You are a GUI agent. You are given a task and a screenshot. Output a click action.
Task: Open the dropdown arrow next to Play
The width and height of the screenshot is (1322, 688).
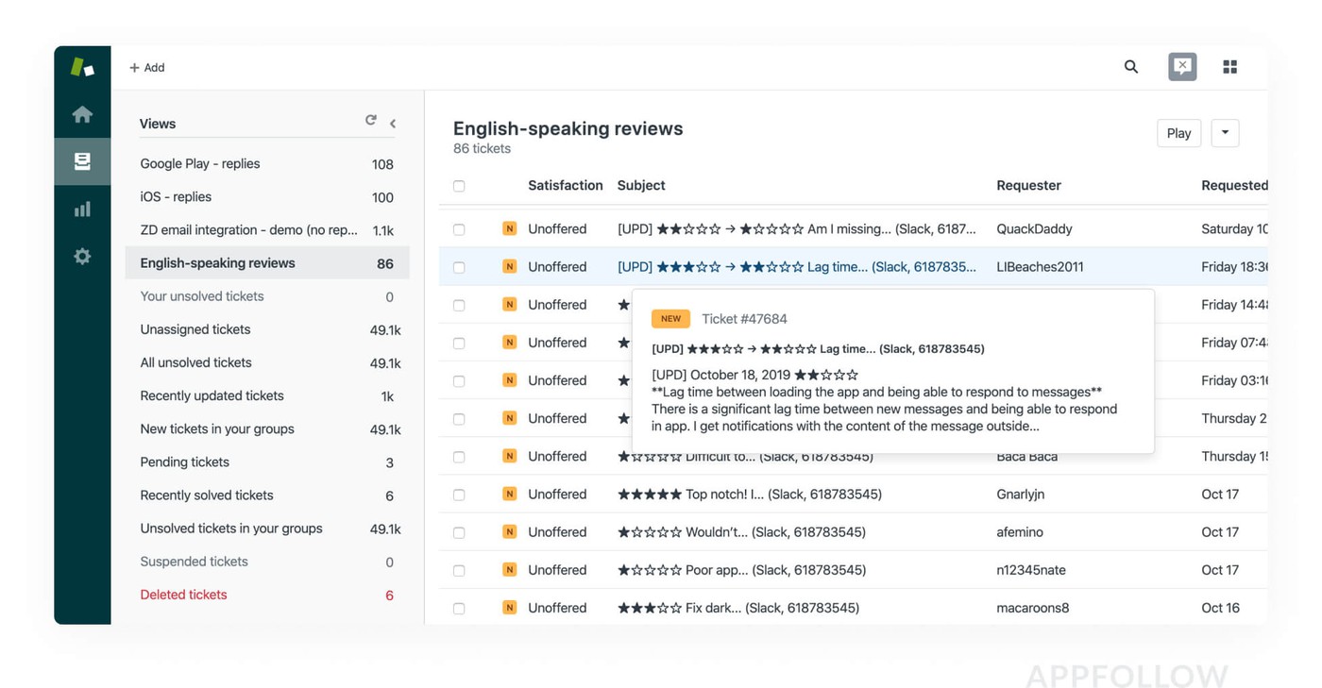[1225, 133]
